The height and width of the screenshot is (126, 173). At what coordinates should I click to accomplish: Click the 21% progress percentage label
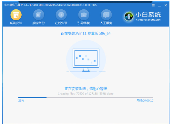click(21, 101)
